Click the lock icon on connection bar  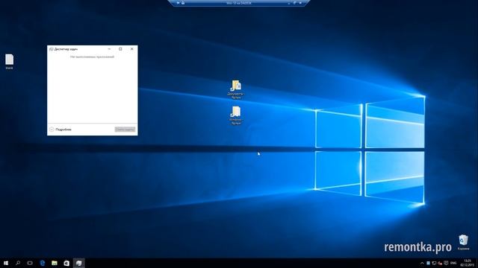pos(183,3)
